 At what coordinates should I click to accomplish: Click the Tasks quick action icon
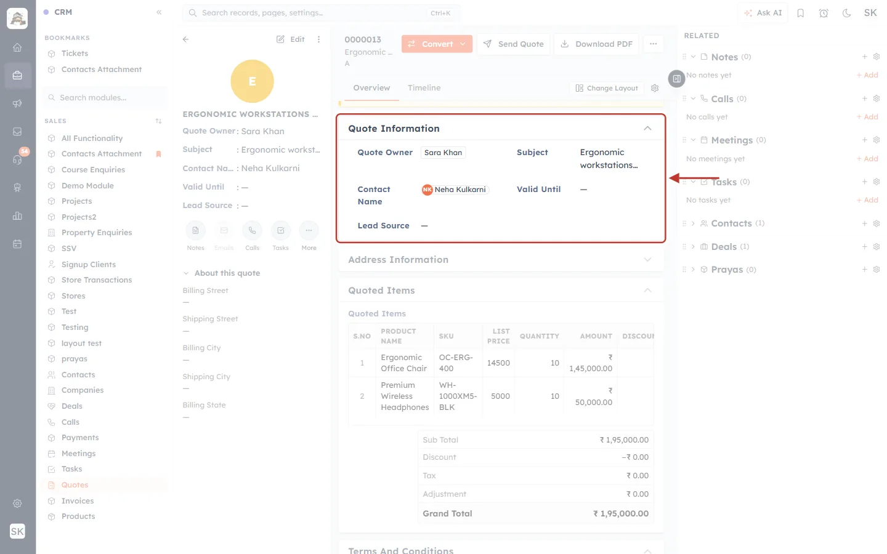pyautogui.click(x=280, y=231)
